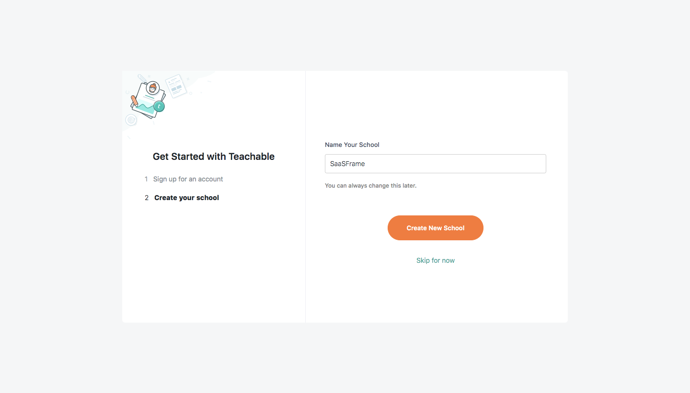Viewport: 690px width, 393px height.
Task: Click the teal Teachable 't' logo badge
Action: tap(159, 106)
